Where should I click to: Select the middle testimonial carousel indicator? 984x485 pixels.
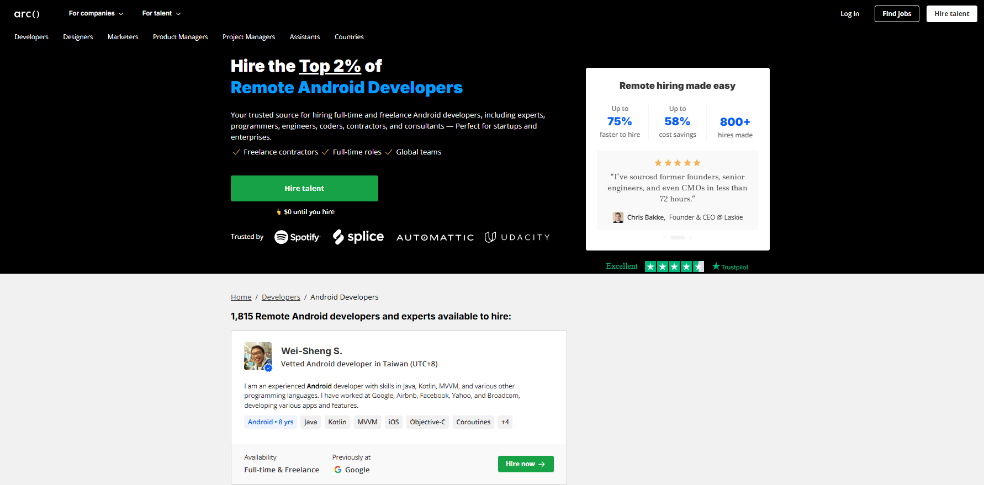(677, 238)
